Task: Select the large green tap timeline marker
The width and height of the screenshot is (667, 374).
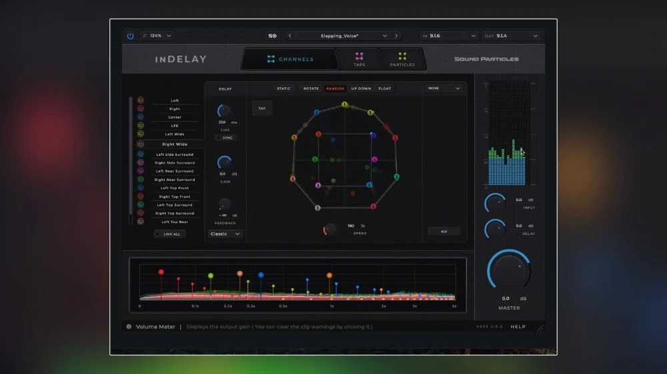Action: 211,276
